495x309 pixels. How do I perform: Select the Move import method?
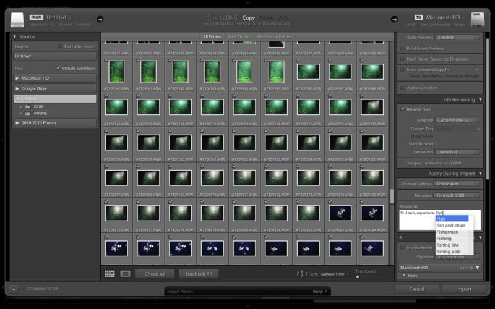tap(267, 18)
